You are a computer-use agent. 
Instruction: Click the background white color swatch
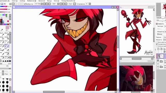tap(9, 30)
